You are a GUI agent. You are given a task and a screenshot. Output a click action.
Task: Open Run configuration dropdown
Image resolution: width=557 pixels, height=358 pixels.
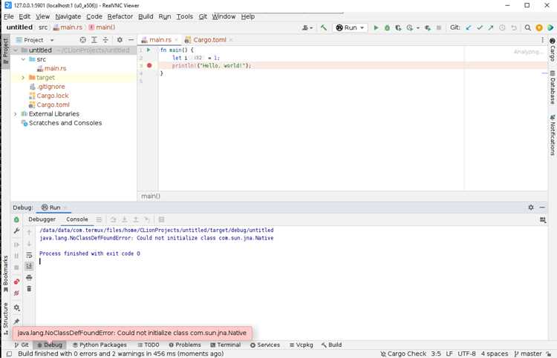[350, 27]
